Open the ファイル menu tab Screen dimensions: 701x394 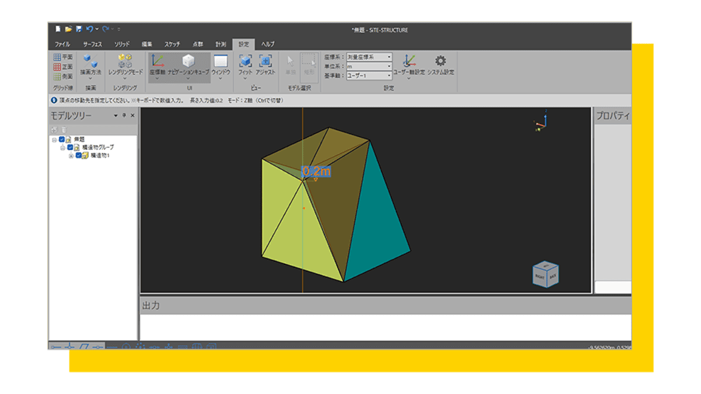(x=62, y=44)
